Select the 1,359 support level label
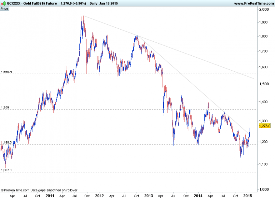This screenshot has height=198, width=275. [5, 107]
